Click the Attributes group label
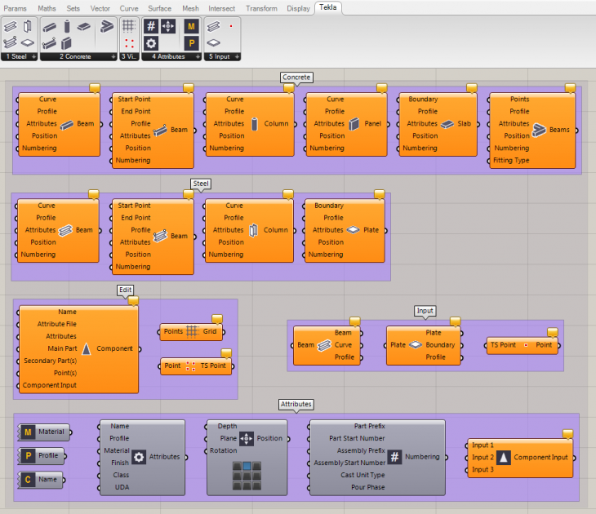 click(x=296, y=404)
